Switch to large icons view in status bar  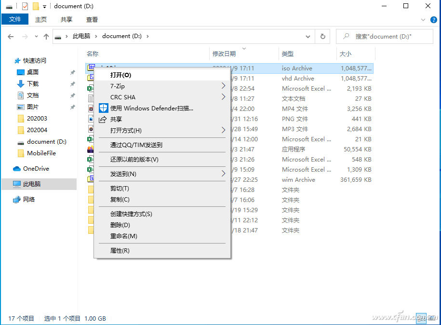coord(431,318)
